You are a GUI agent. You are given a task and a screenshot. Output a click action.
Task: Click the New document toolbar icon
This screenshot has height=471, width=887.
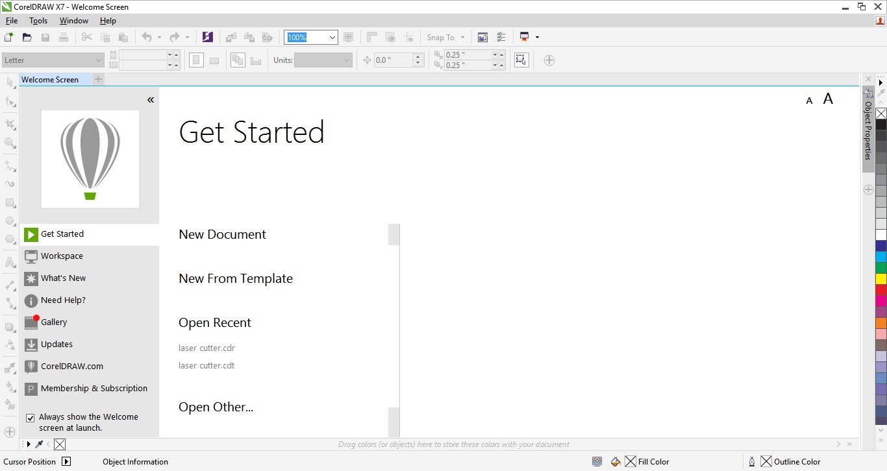(x=9, y=38)
